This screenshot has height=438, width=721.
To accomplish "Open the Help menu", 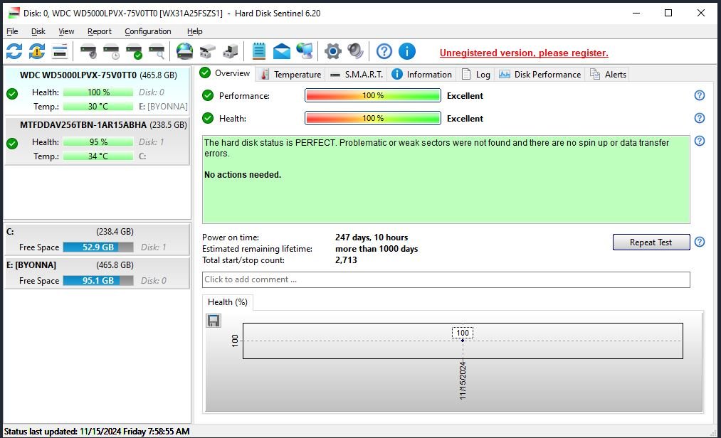I will click(194, 31).
